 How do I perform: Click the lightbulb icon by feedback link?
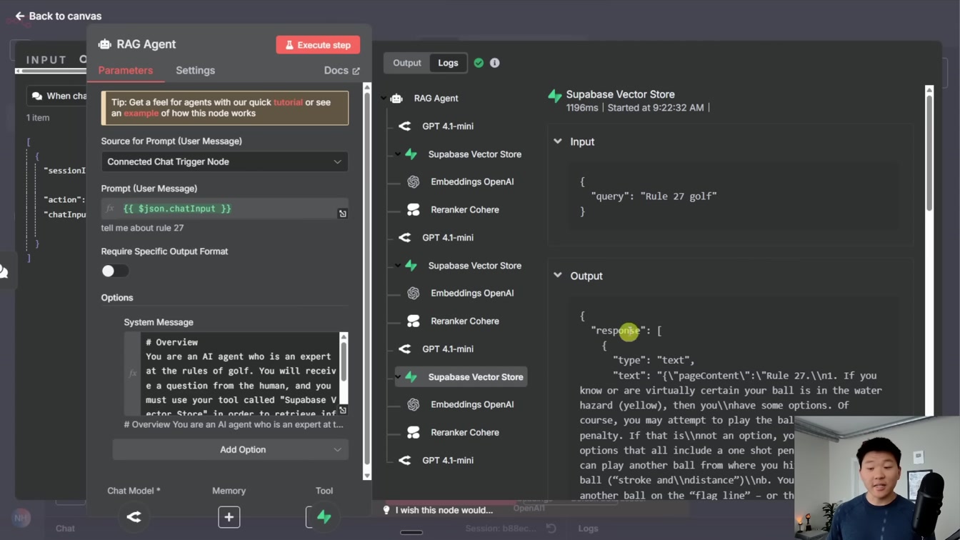coord(386,510)
